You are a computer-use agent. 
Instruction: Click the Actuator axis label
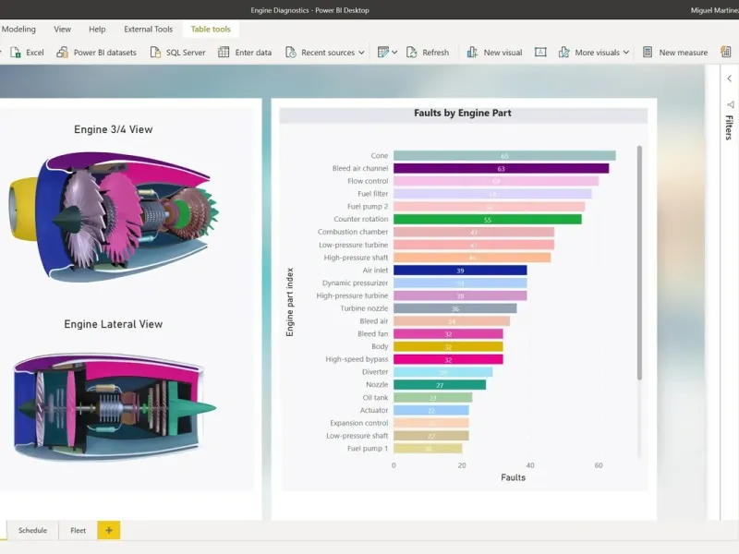[x=374, y=410]
